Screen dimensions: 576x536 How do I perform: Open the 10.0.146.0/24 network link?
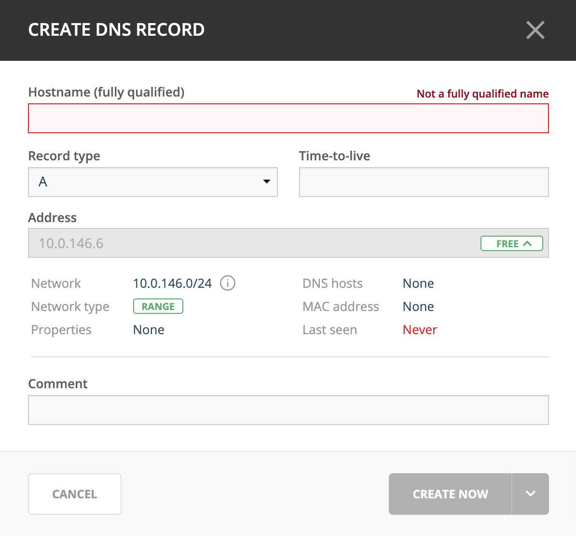click(172, 283)
